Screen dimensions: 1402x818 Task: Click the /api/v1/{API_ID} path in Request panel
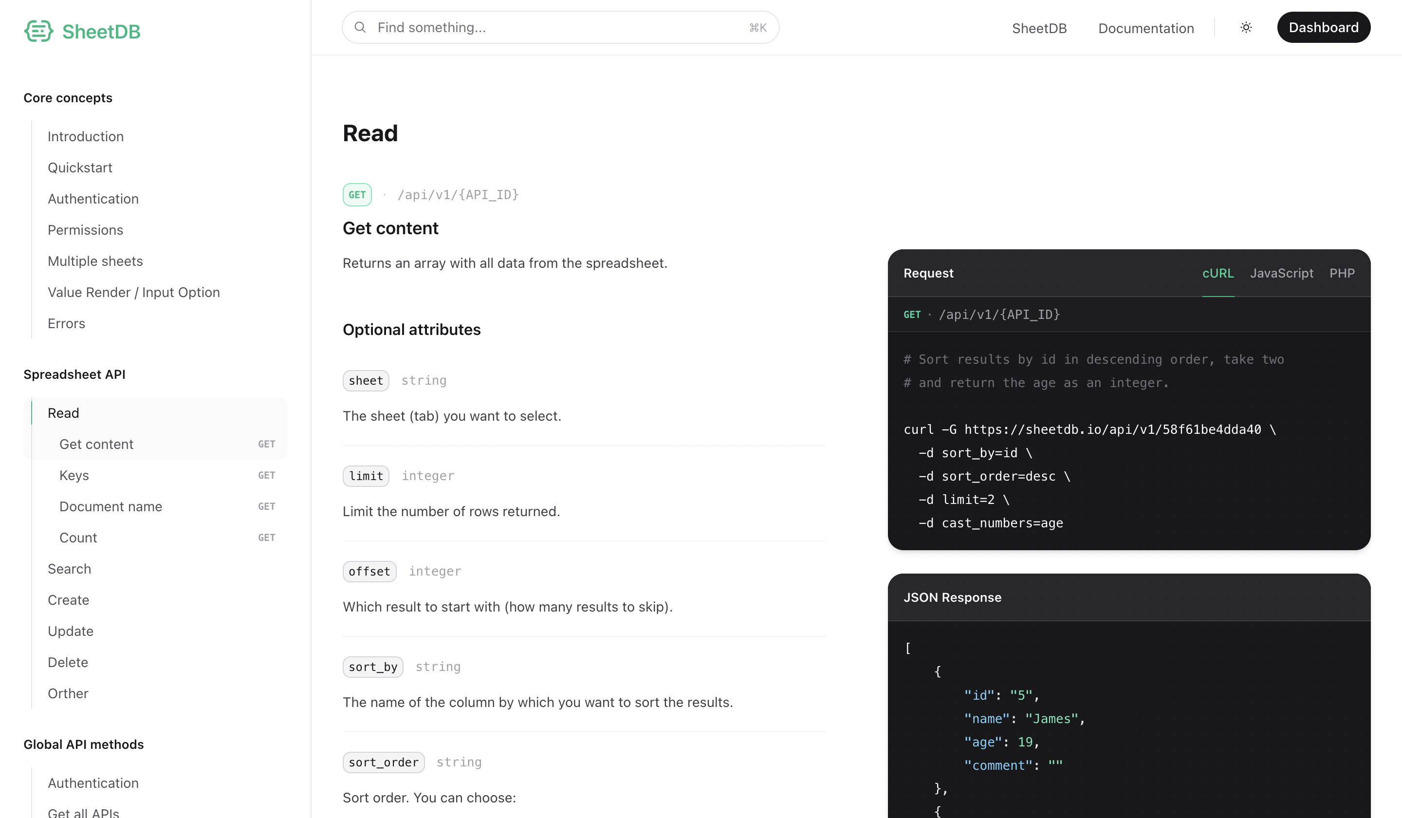click(999, 315)
